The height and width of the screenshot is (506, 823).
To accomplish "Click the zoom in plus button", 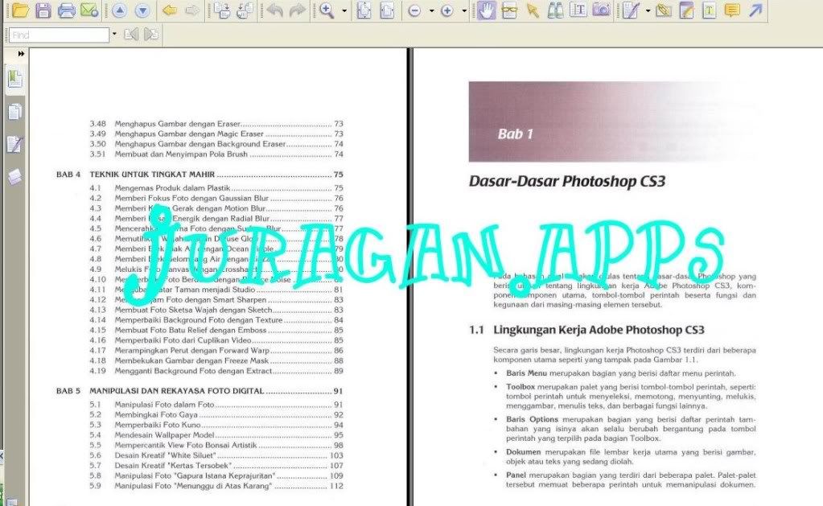I will [x=447, y=10].
